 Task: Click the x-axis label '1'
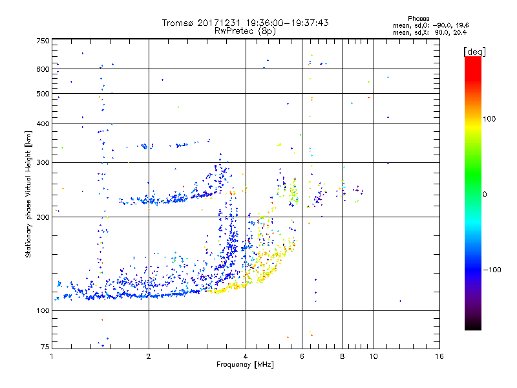pos(52,356)
